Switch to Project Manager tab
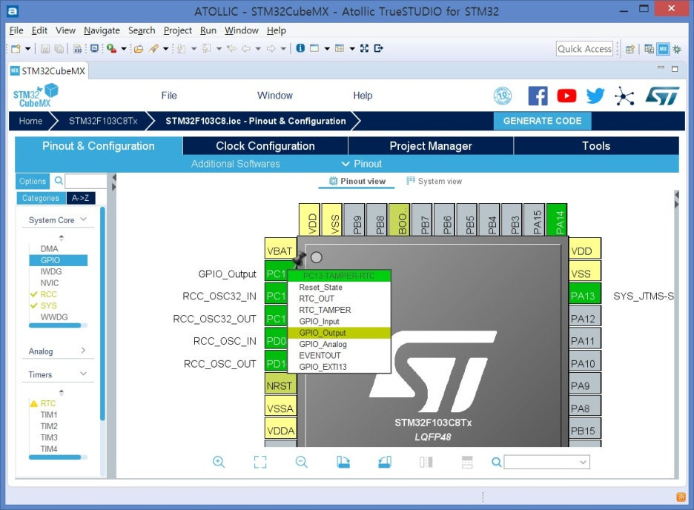This screenshot has width=694, height=510. [431, 146]
